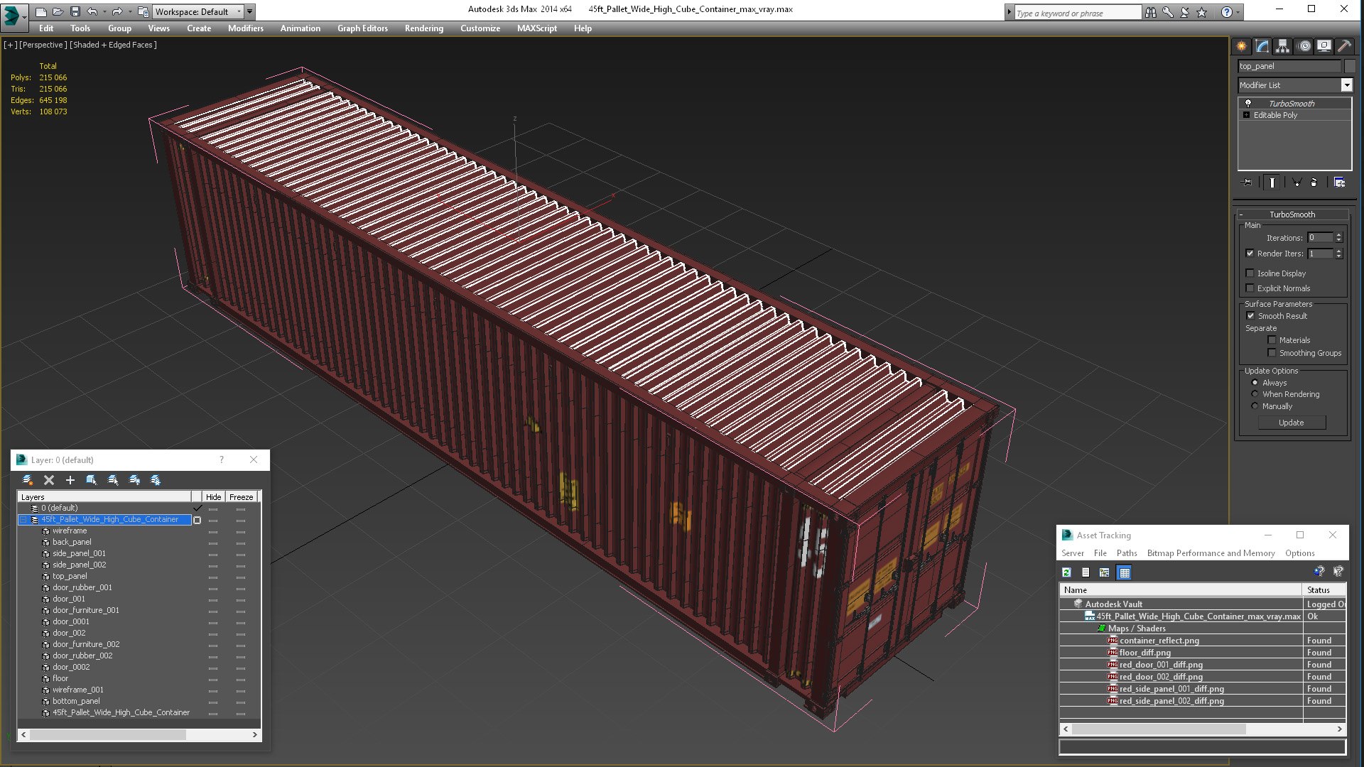Enable Explicit Normals checkbox
This screenshot has width=1364, height=767.
coord(1250,288)
